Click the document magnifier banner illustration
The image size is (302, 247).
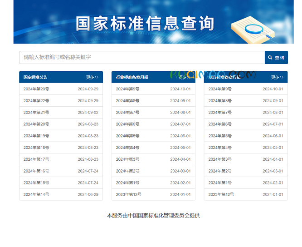[253, 30]
